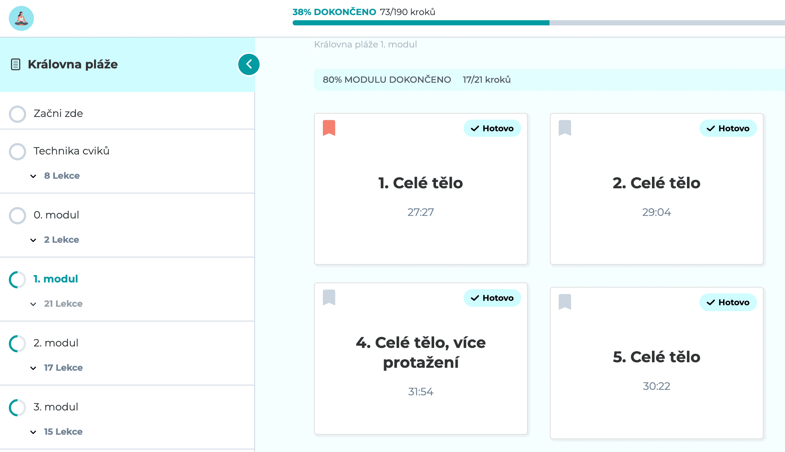Open 2. modul in the sidebar

pos(56,343)
